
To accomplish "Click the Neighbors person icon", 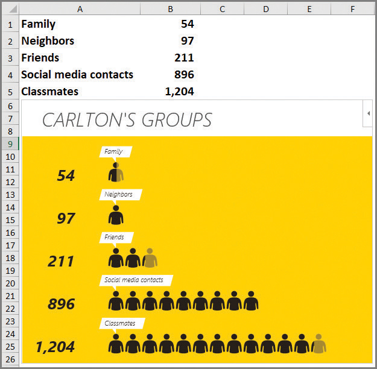I will 116,216.
